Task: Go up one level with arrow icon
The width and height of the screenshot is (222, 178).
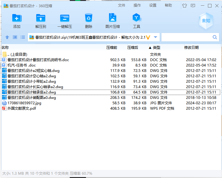Action: (7, 37)
